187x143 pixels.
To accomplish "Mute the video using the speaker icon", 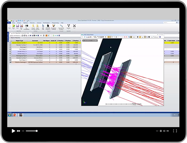I will click(164, 131).
